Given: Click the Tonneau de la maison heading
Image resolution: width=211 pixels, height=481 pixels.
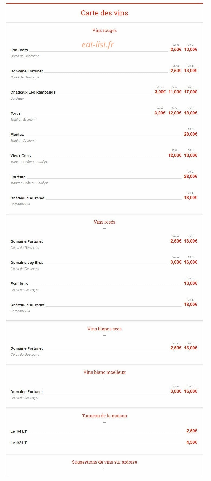Looking at the screenshot, I should point(104,416).
